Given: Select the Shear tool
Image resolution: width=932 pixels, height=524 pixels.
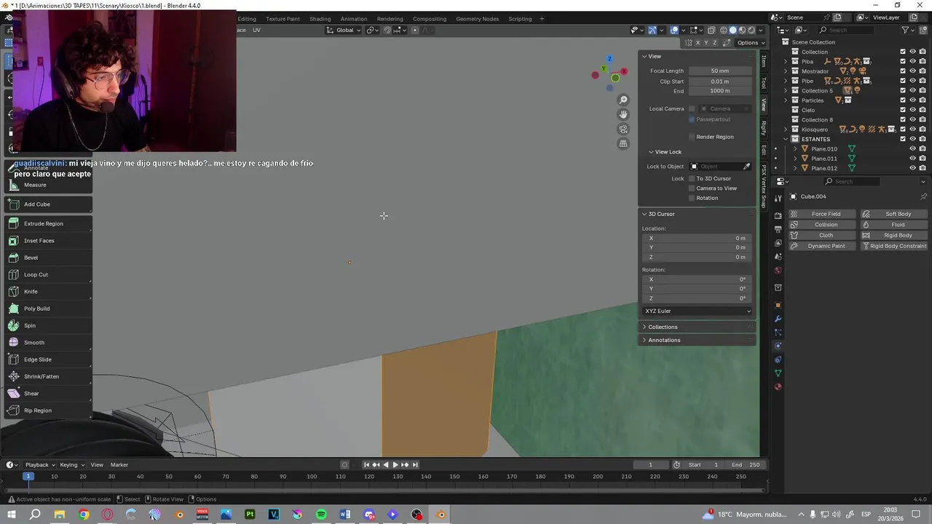Looking at the screenshot, I should (x=48, y=394).
